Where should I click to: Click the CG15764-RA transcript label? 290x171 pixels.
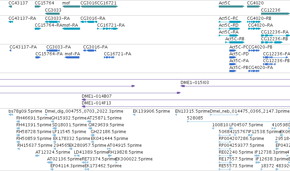pyautogui.click(x=48, y=25)
